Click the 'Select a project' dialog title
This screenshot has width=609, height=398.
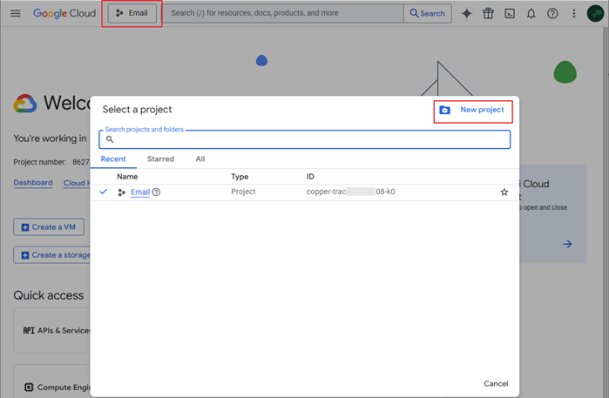[137, 110]
